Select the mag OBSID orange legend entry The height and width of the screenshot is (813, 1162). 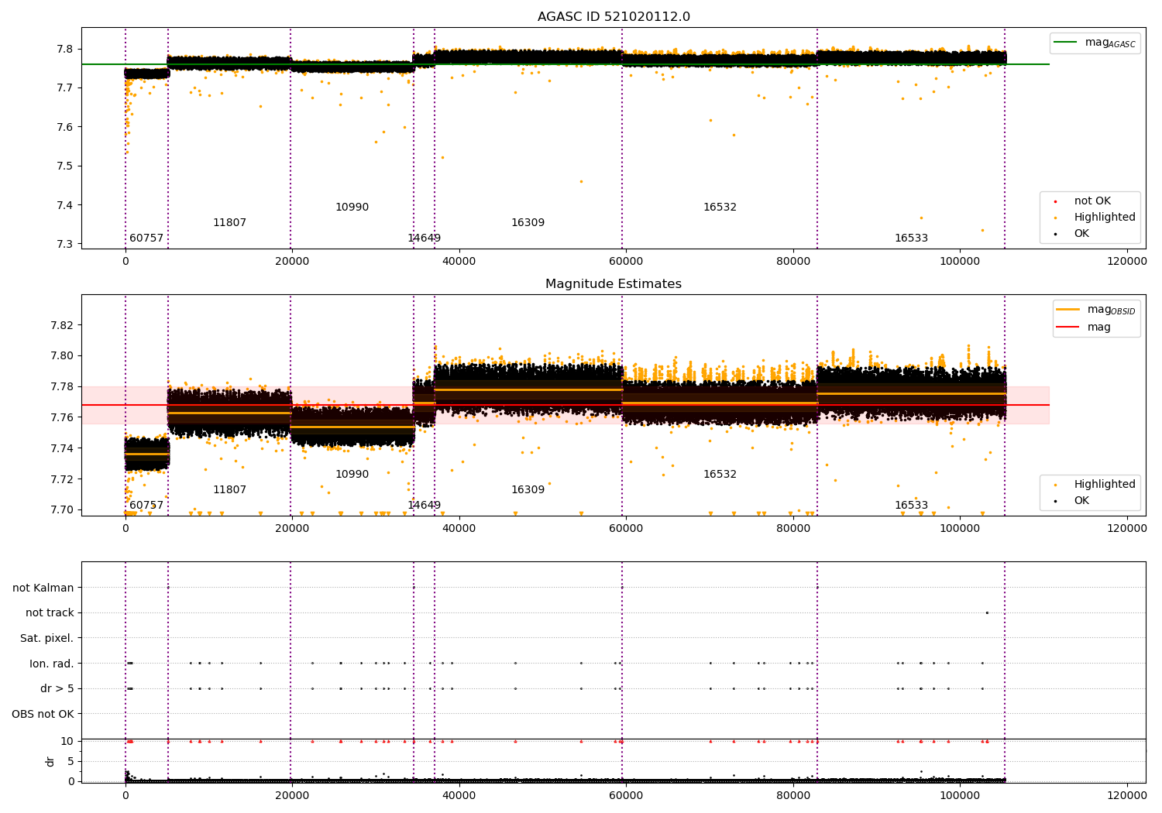tap(1096, 310)
